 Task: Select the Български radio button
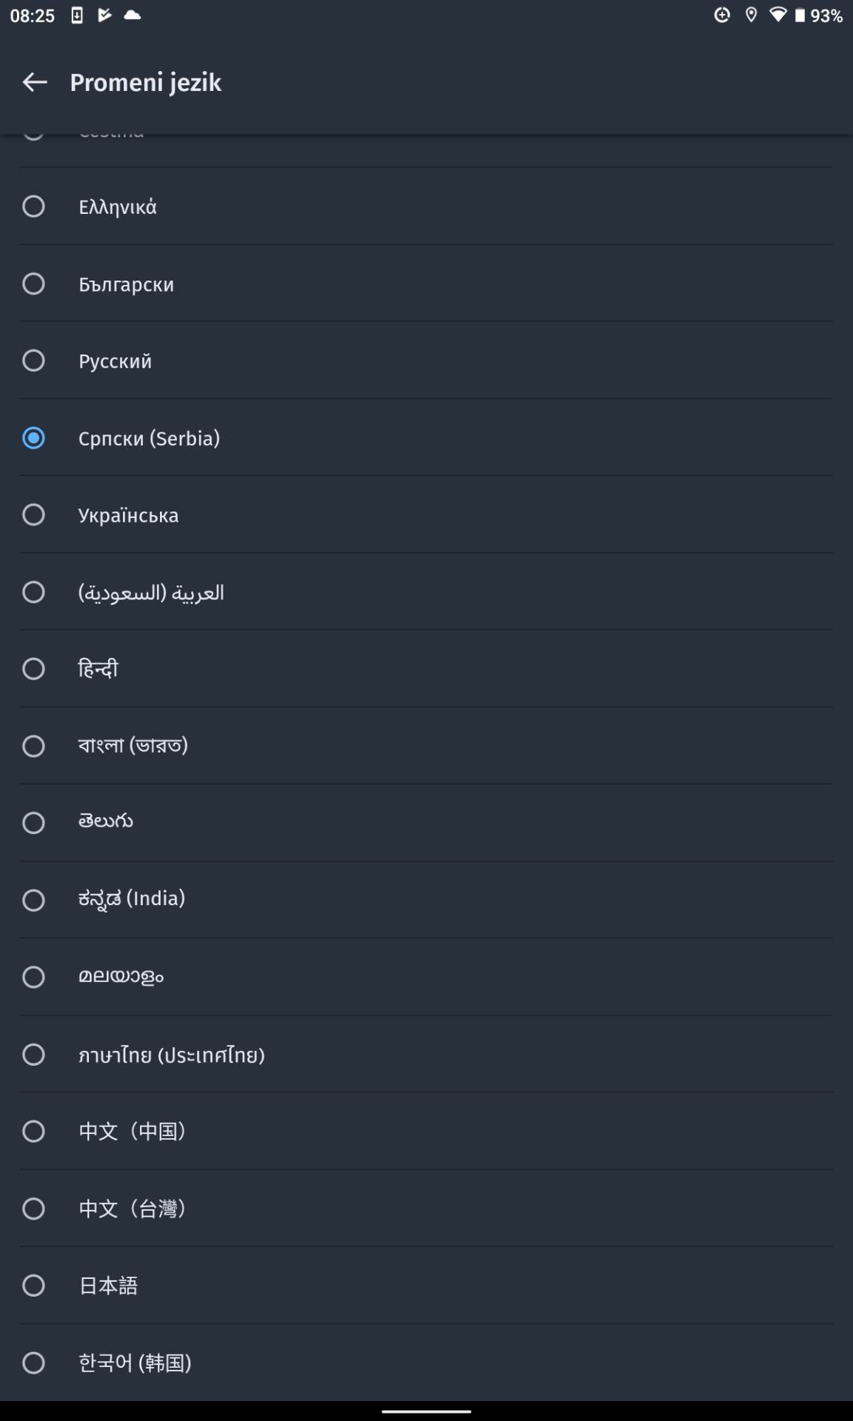(x=33, y=283)
